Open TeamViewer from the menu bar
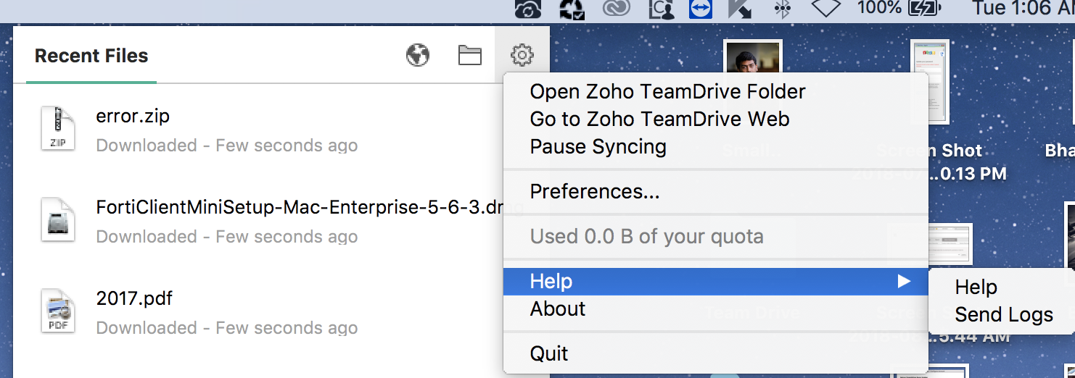 coord(701,9)
